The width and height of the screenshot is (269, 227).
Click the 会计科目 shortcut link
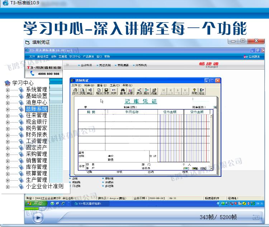point(86,65)
